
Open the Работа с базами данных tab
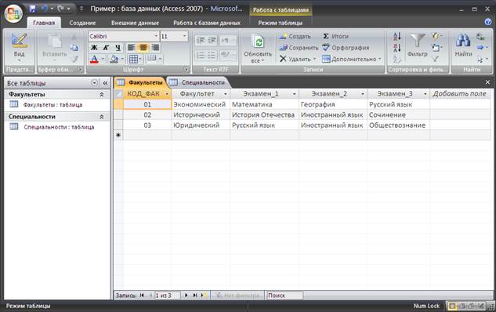pyautogui.click(x=207, y=23)
